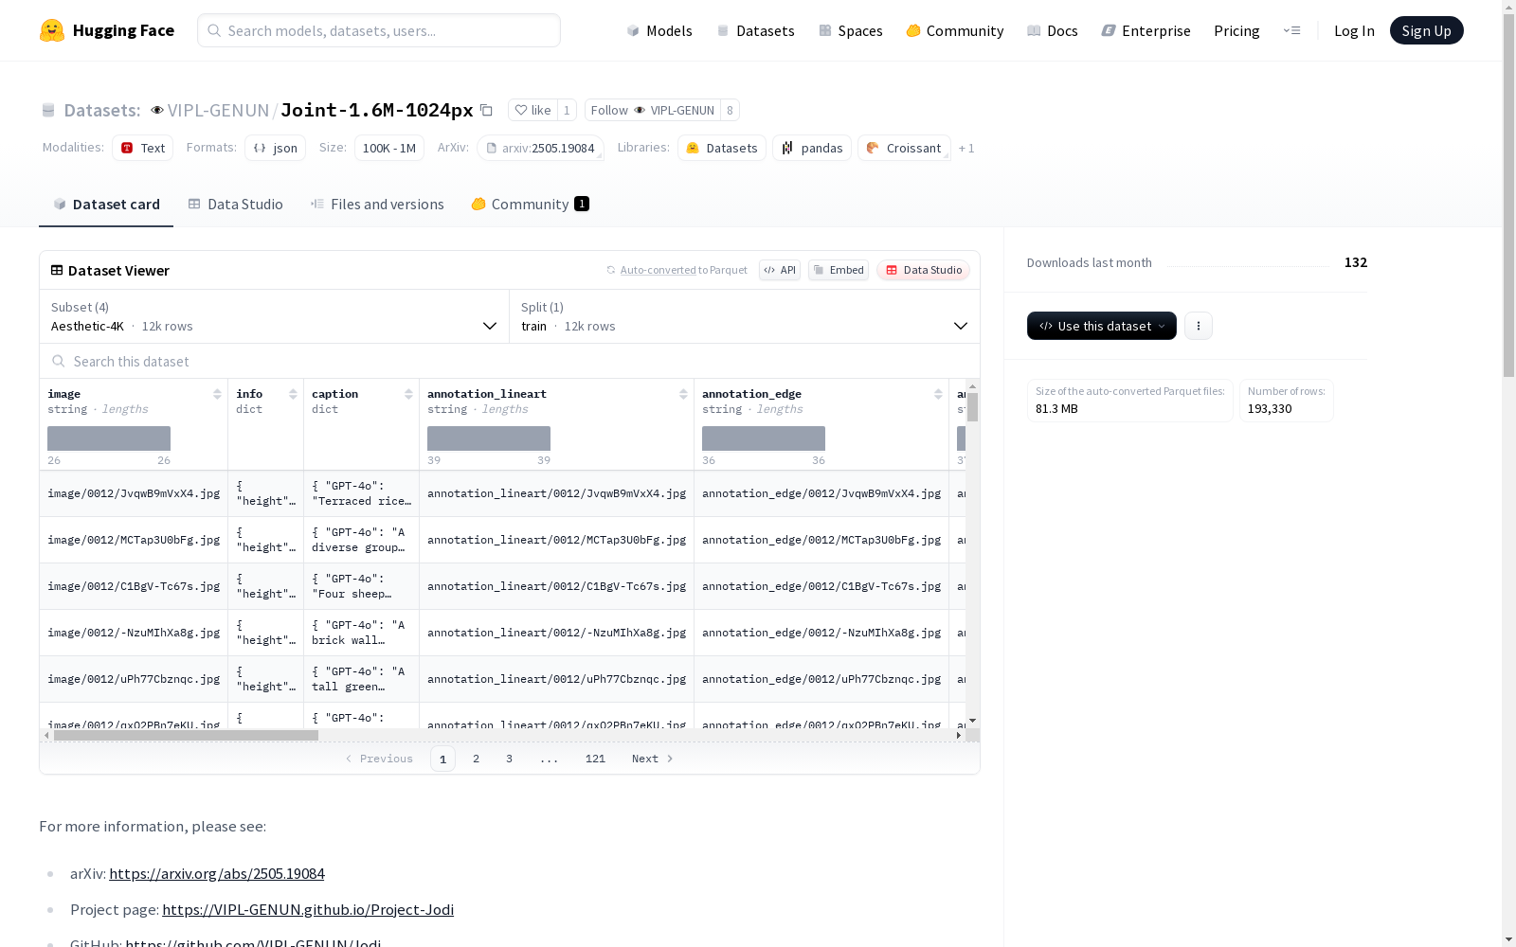The image size is (1516, 947).
Task: Go to page 2
Action: point(476,759)
